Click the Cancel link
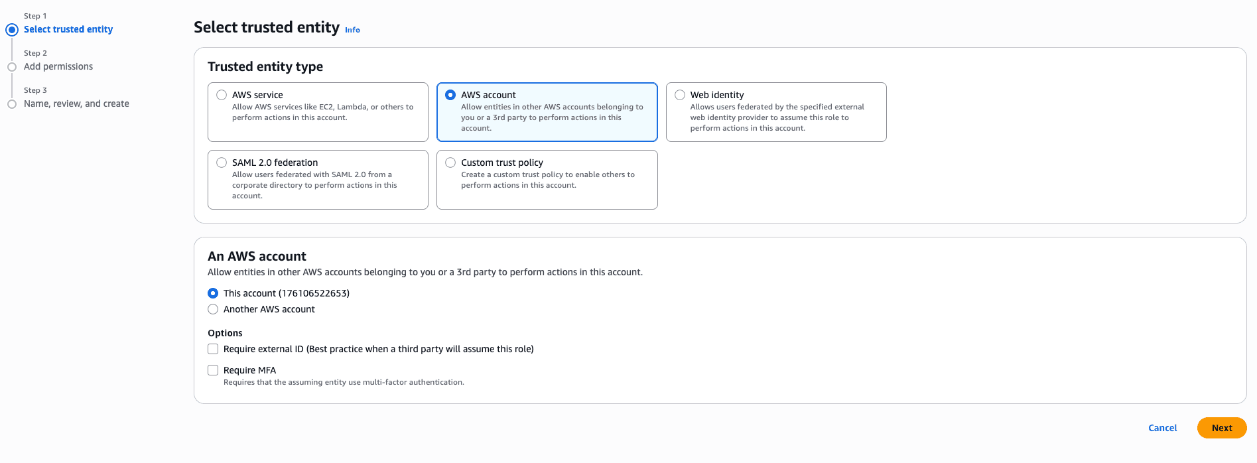1257x463 pixels. pos(1162,428)
